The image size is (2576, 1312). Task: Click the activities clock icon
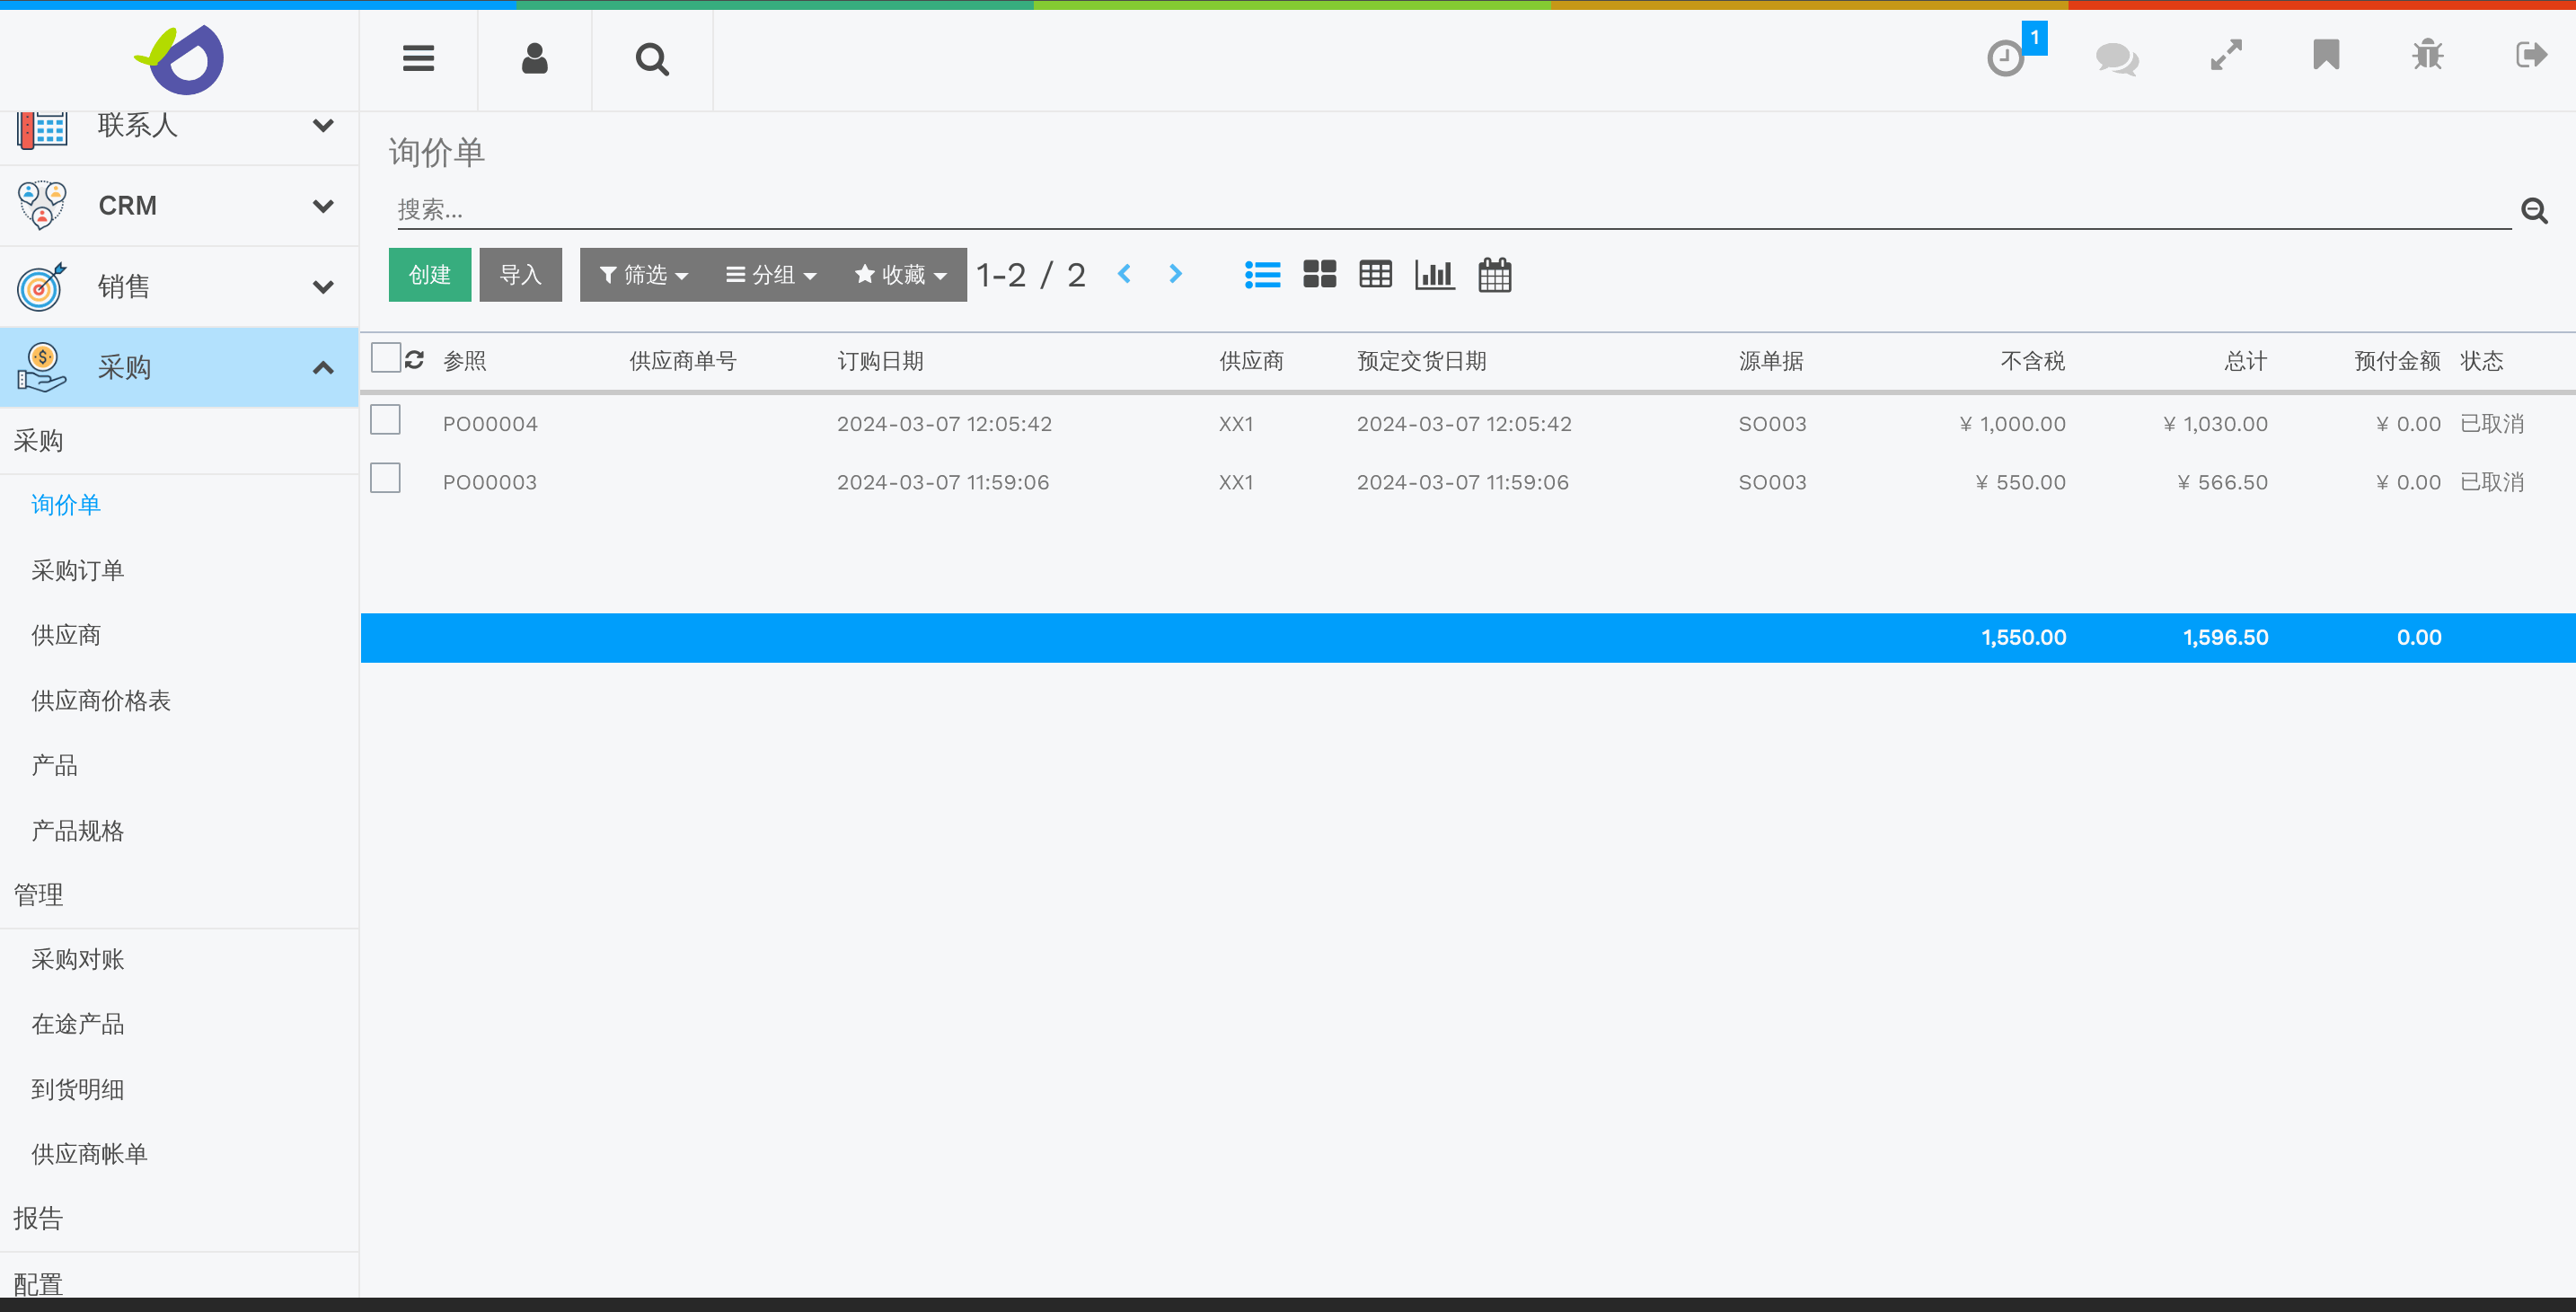point(2005,57)
